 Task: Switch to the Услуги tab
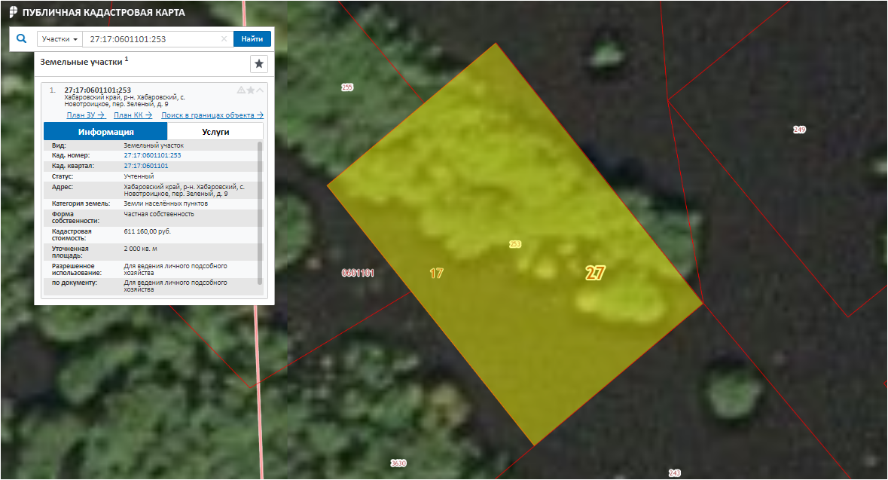point(215,131)
